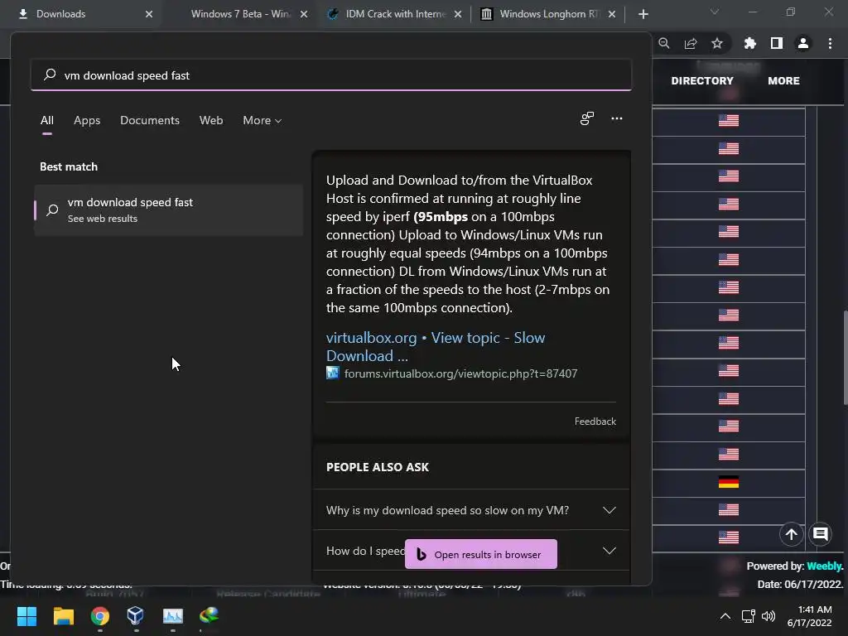The width and height of the screenshot is (848, 636).
Task: Bookmark this page with star icon
Action: pos(717,43)
